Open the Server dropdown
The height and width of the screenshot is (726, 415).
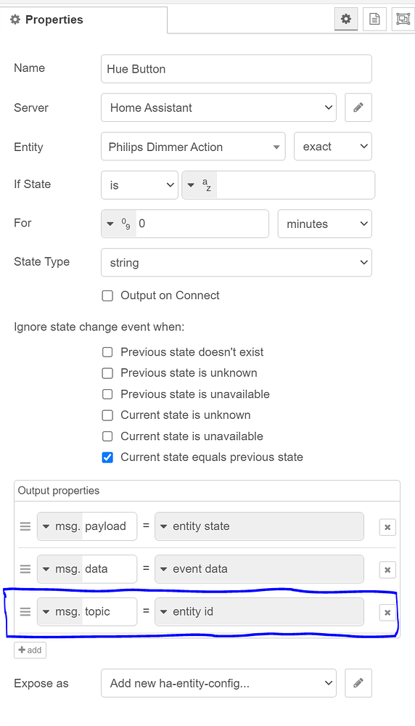pyautogui.click(x=218, y=108)
